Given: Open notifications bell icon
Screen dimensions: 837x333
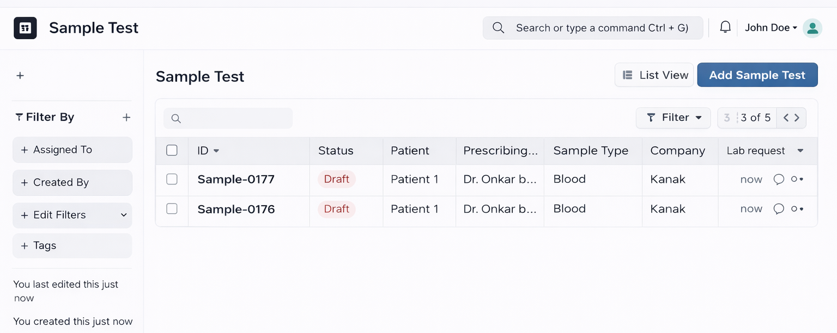Looking at the screenshot, I should click(725, 27).
